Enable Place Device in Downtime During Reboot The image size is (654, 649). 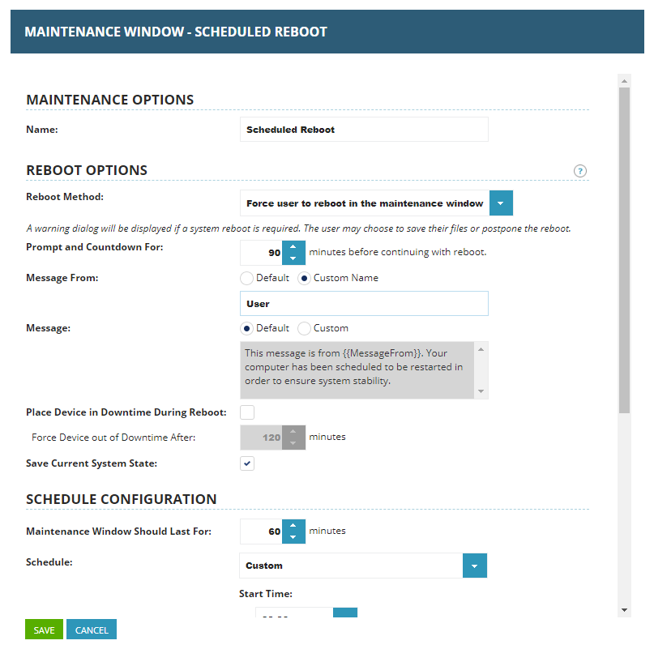(246, 412)
